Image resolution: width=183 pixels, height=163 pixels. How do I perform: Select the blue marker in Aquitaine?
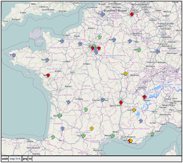[x=62, y=128]
